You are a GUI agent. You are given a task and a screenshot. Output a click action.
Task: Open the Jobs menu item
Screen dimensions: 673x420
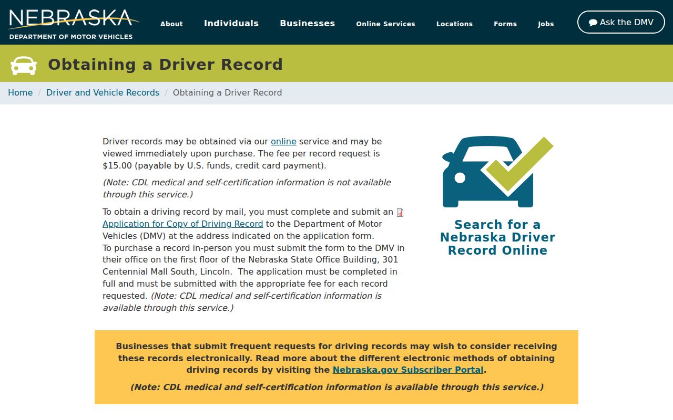click(546, 24)
